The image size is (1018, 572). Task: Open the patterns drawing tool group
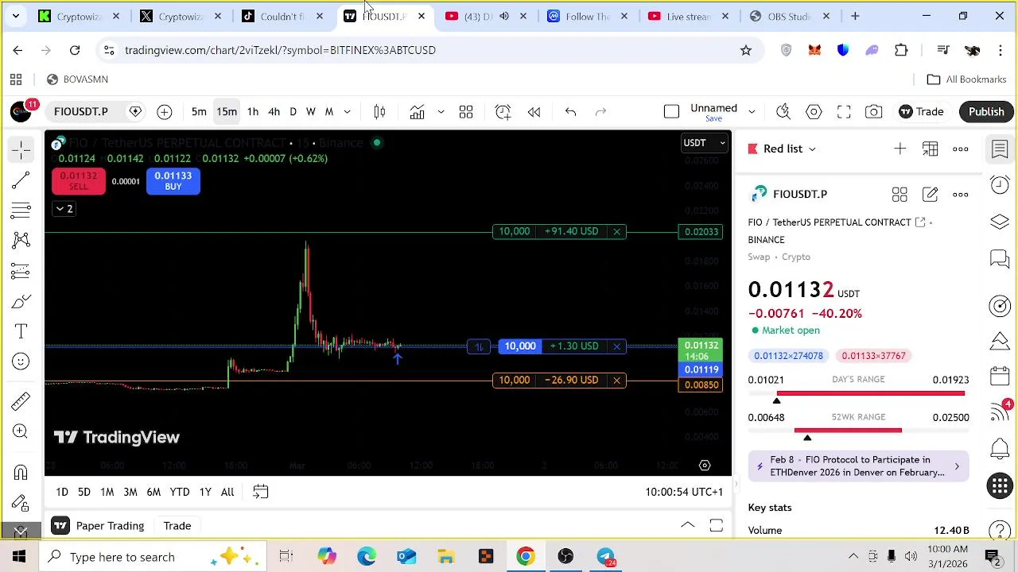pos(21,241)
